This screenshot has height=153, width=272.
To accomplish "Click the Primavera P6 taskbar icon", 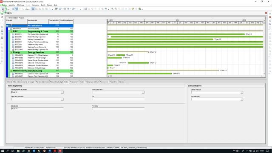I will [x=60, y=151].
